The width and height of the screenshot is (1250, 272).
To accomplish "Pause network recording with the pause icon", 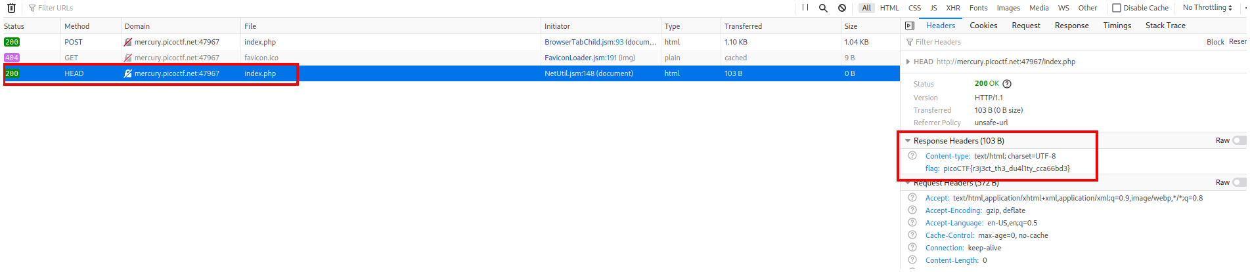I will click(805, 8).
